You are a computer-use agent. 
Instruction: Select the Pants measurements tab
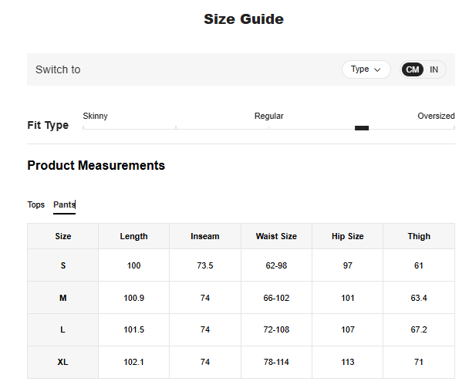click(64, 204)
